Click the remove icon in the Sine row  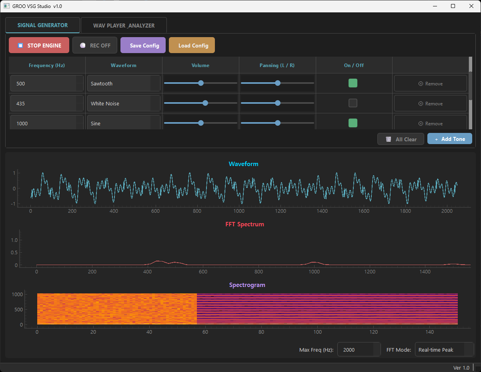coord(421,124)
